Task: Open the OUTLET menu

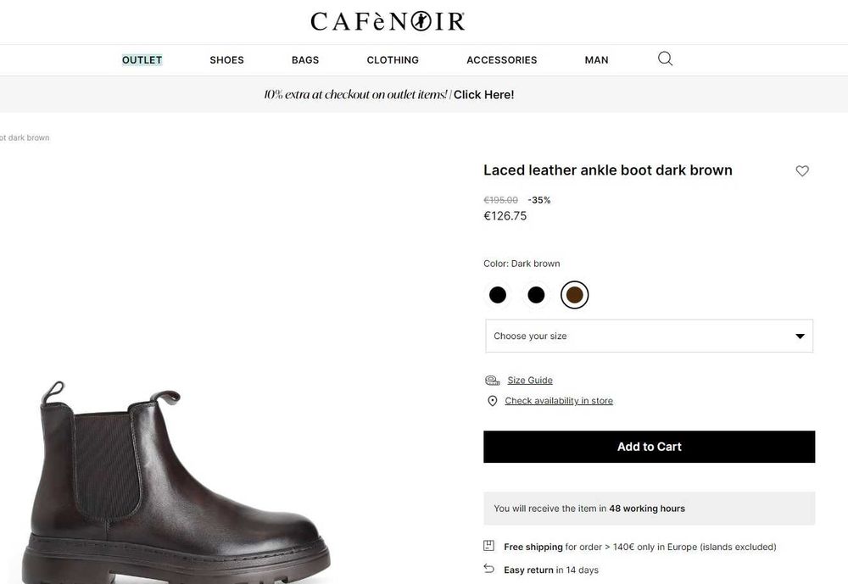Action: click(142, 60)
